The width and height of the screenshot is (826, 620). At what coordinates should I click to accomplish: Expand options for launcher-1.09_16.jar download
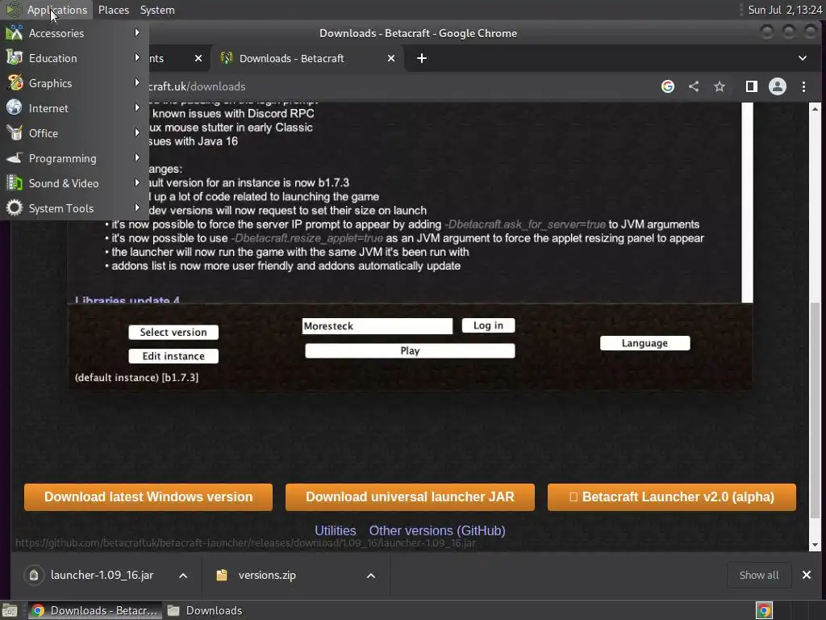tap(183, 576)
